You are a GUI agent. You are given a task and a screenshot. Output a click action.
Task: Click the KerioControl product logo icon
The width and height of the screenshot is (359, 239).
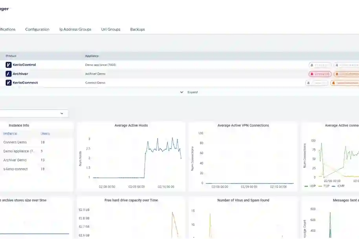pos(9,65)
